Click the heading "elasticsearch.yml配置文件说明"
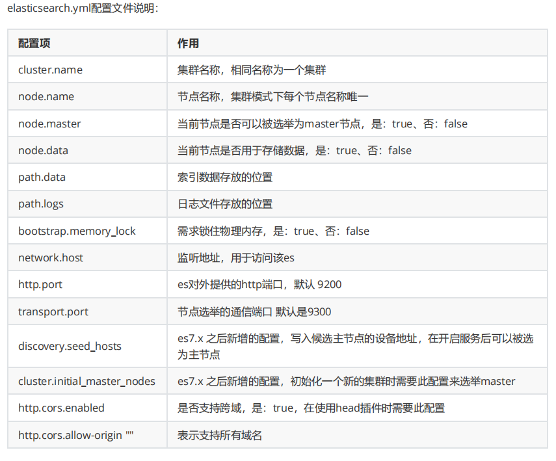The width and height of the screenshot is (556, 461). click(83, 8)
